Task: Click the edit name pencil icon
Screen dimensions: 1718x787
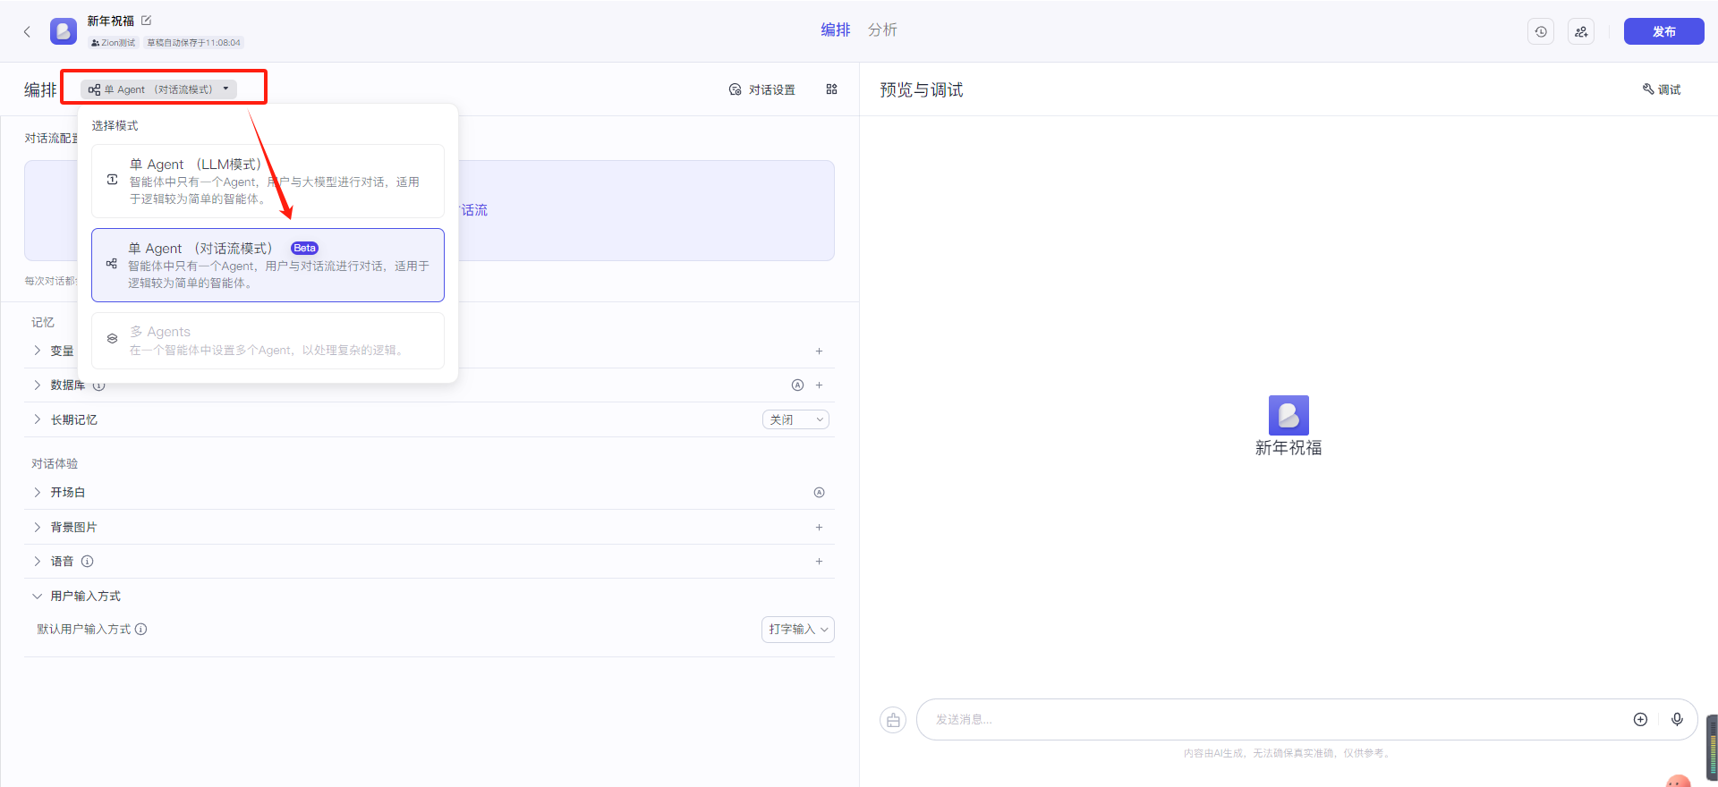Action: (x=147, y=21)
